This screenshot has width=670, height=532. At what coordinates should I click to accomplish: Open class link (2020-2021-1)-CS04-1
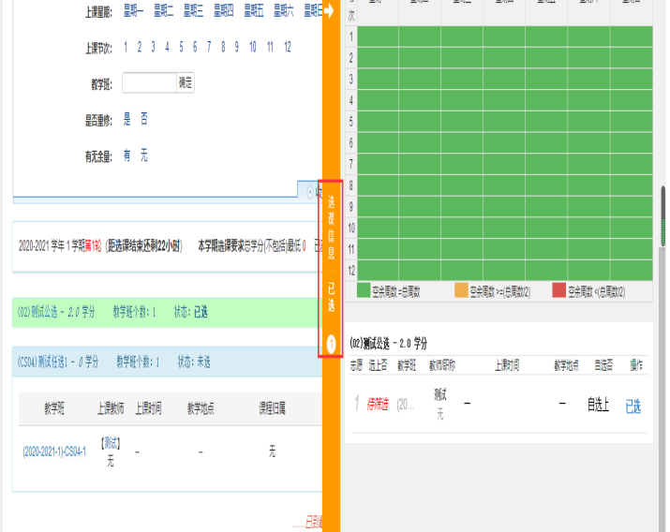coord(54,451)
